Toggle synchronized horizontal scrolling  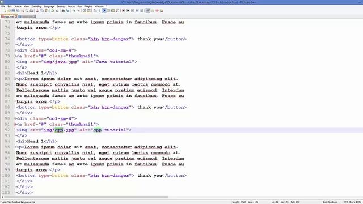click(89, 11)
